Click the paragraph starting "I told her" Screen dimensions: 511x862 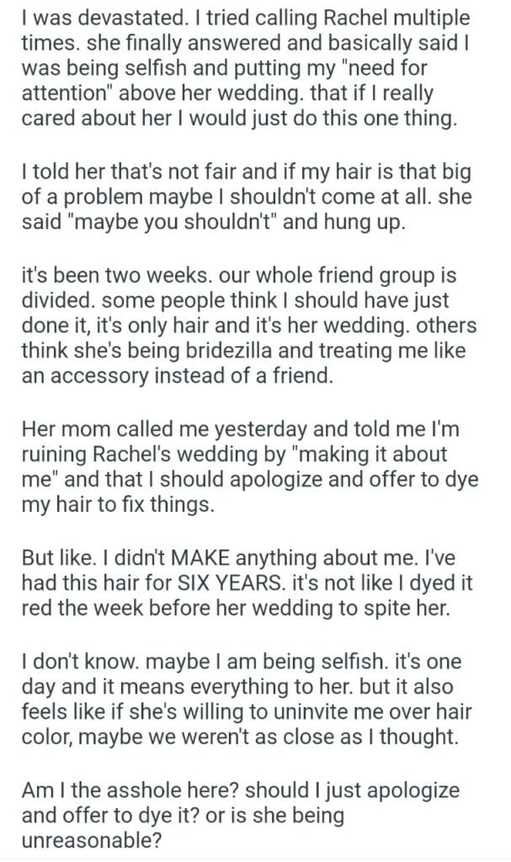244,198
